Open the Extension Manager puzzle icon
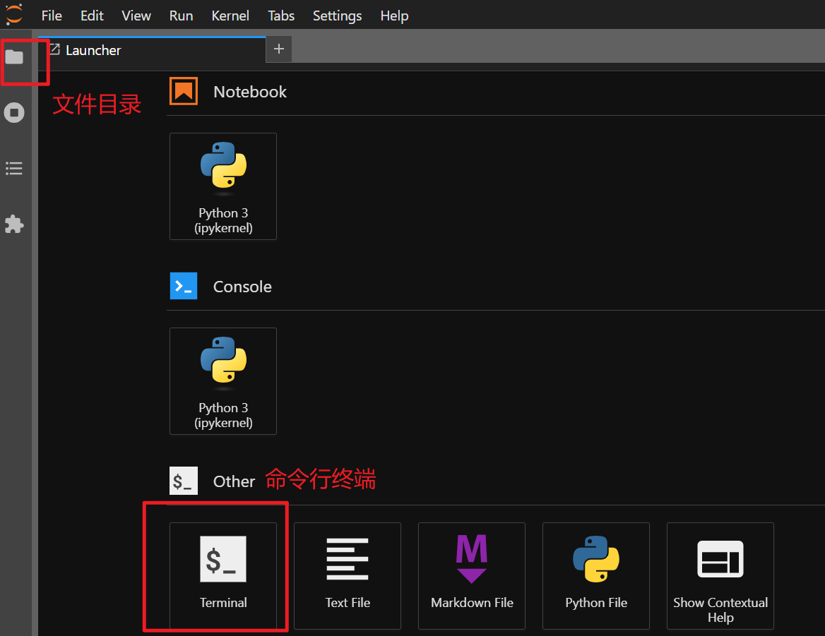The width and height of the screenshot is (825, 636). (14, 224)
